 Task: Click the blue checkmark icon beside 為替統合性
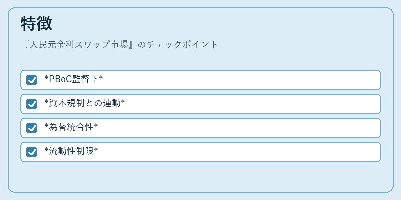tap(32, 128)
